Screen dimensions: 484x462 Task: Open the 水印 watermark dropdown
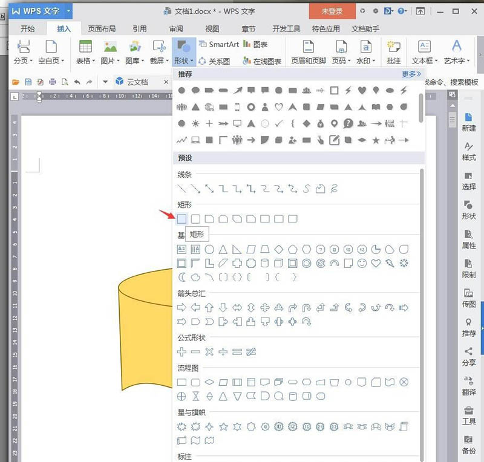366,61
